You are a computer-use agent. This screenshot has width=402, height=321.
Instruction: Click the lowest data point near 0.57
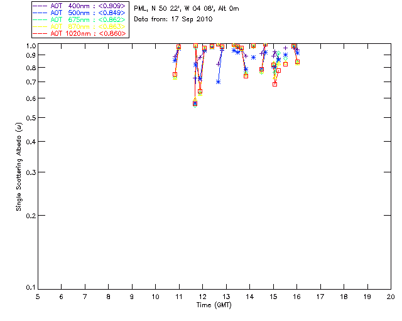click(x=195, y=103)
